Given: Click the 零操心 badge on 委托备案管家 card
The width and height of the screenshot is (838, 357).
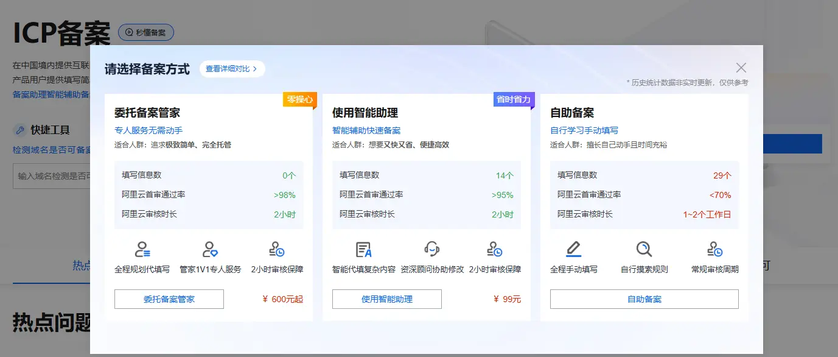Looking at the screenshot, I should (300, 100).
